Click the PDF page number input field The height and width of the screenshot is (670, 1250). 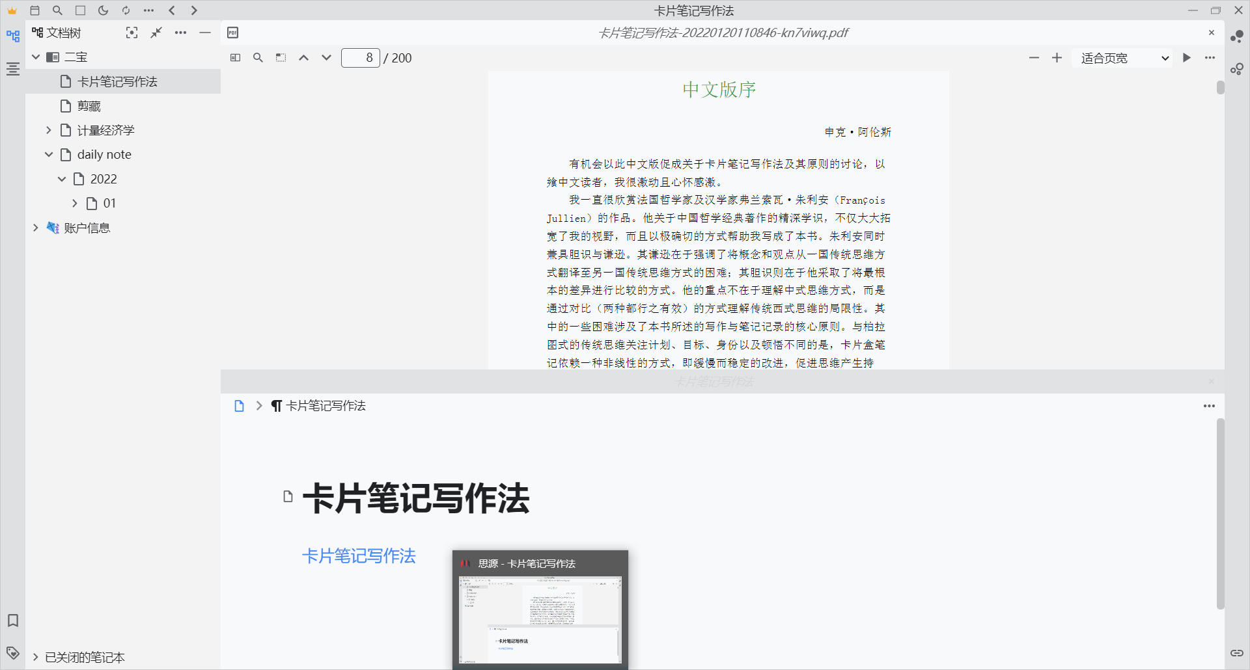[361, 57]
